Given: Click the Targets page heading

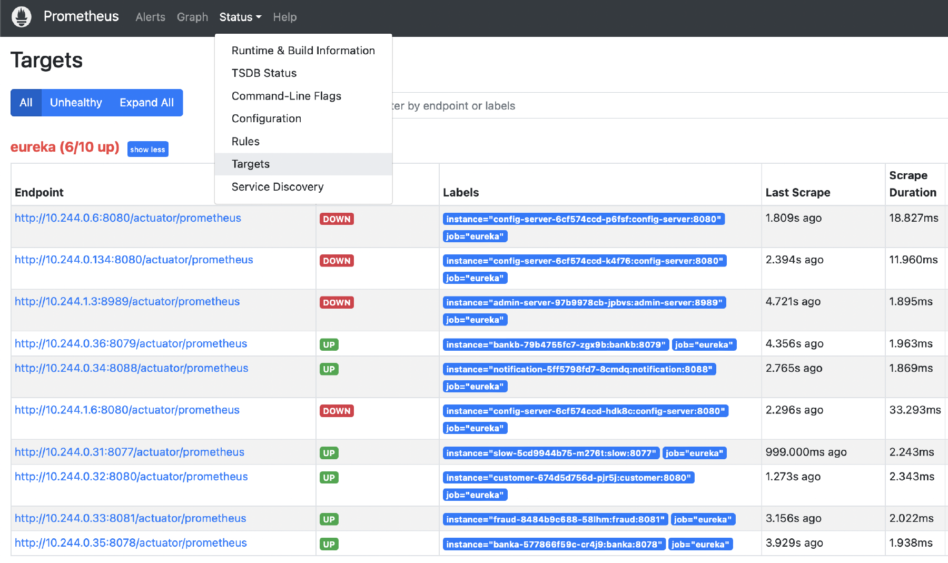Looking at the screenshot, I should (x=46, y=60).
